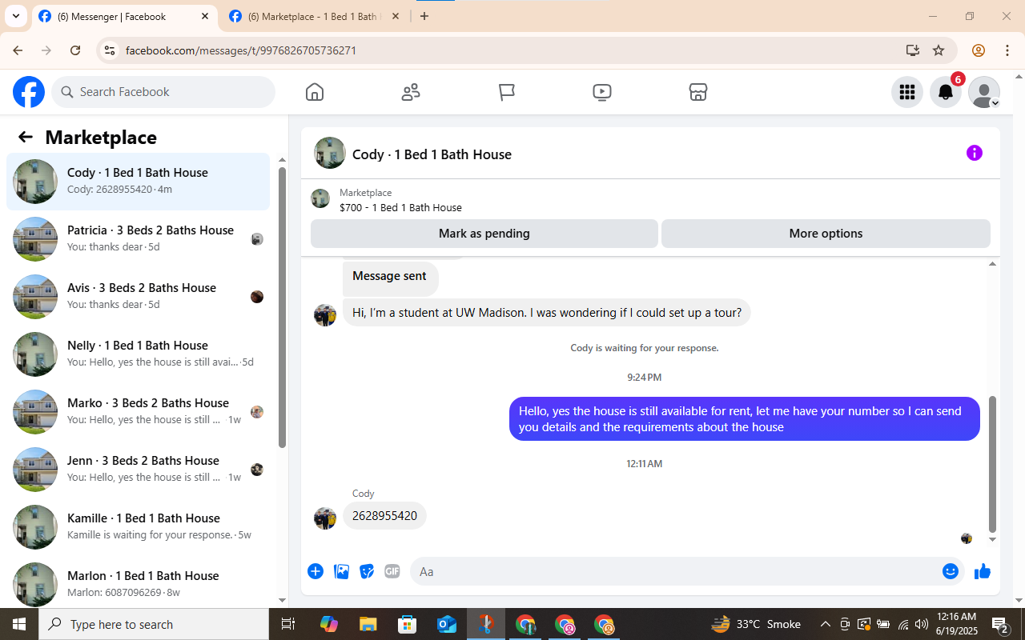Select the Jenn 3 Beds 2 Baths House conversation
This screenshot has width=1025, height=640.
pos(138,470)
